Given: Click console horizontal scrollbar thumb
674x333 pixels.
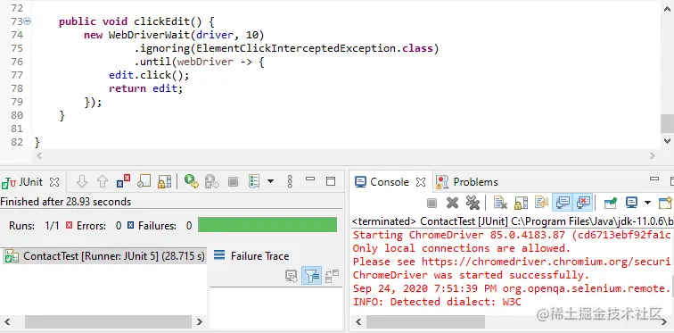Looking at the screenshot, I should (425, 321).
